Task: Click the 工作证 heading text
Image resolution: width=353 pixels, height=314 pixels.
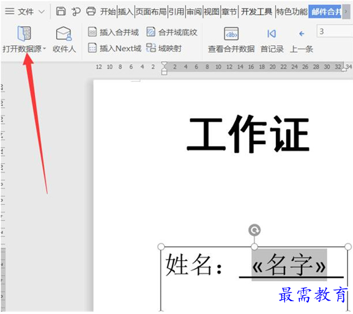Action: pyautogui.click(x=248, y=134)
